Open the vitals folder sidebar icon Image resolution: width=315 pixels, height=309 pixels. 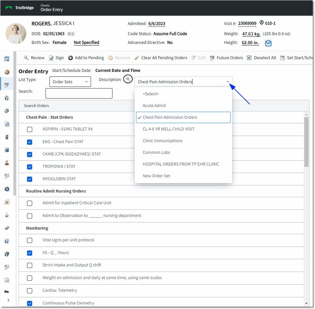pyautogui.click(x=7, y=202)
